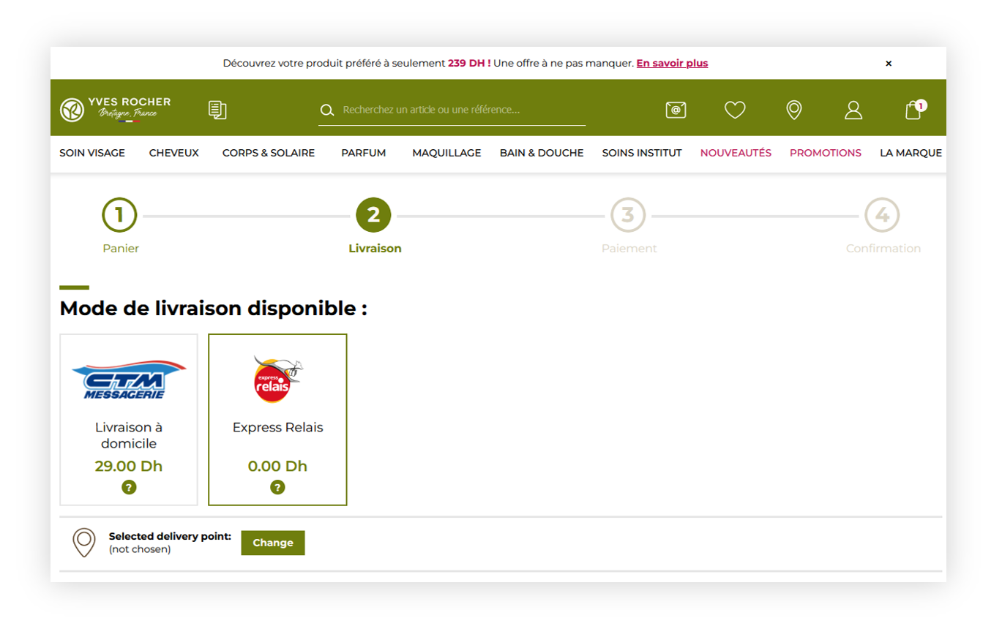Viewport: 1002px width, 637px height.
Task: Click the Express Relais logo
Action: point(277,379)
